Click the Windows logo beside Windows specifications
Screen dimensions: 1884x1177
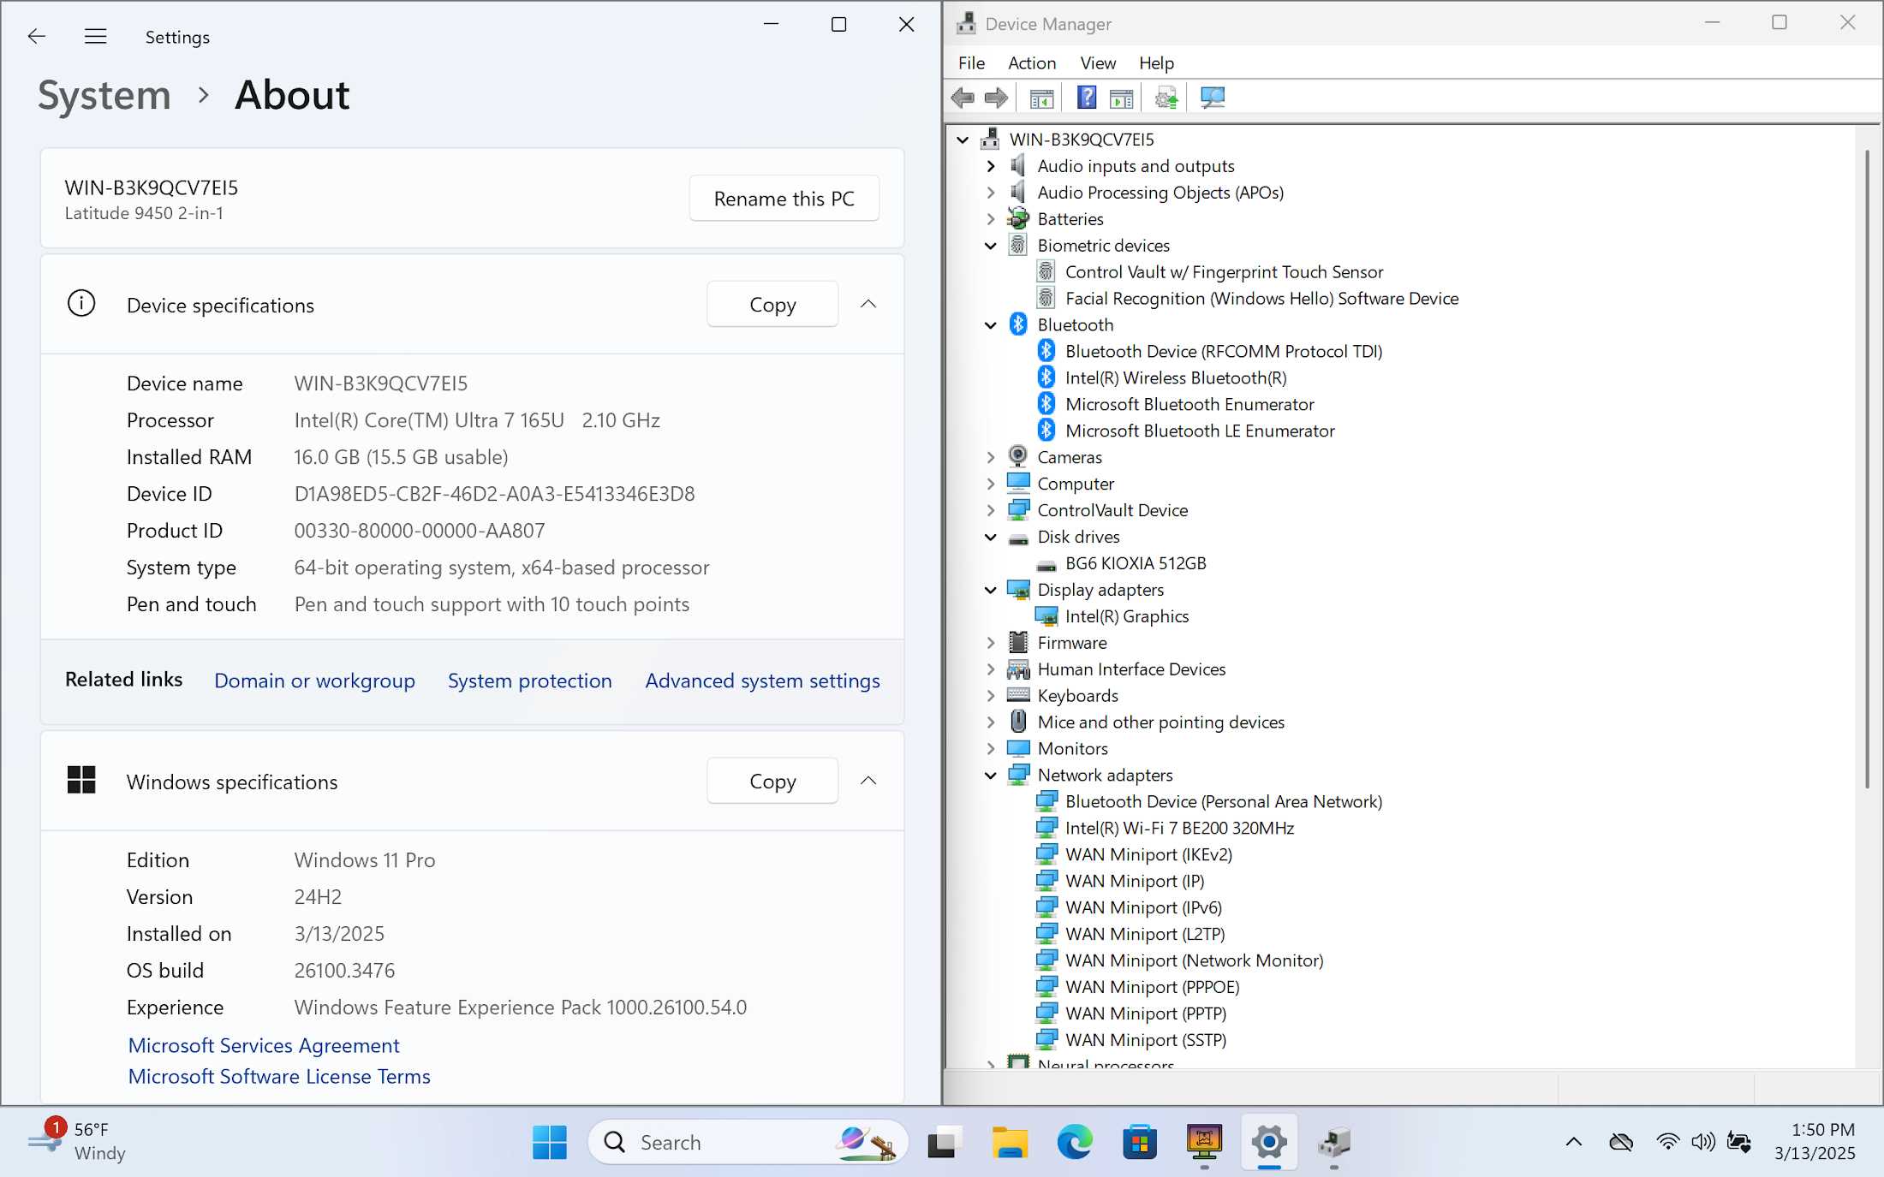pos(81,780)
